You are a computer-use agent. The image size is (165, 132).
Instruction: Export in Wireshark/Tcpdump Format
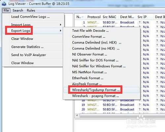[x=96, y=90]
